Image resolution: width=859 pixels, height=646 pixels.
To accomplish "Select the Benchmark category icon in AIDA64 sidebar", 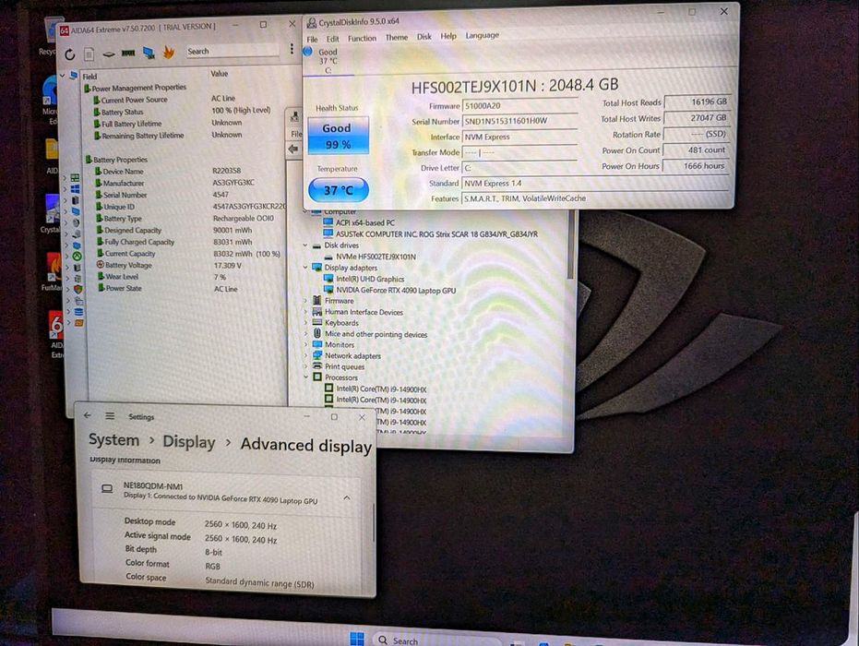I will click(79, 323).
